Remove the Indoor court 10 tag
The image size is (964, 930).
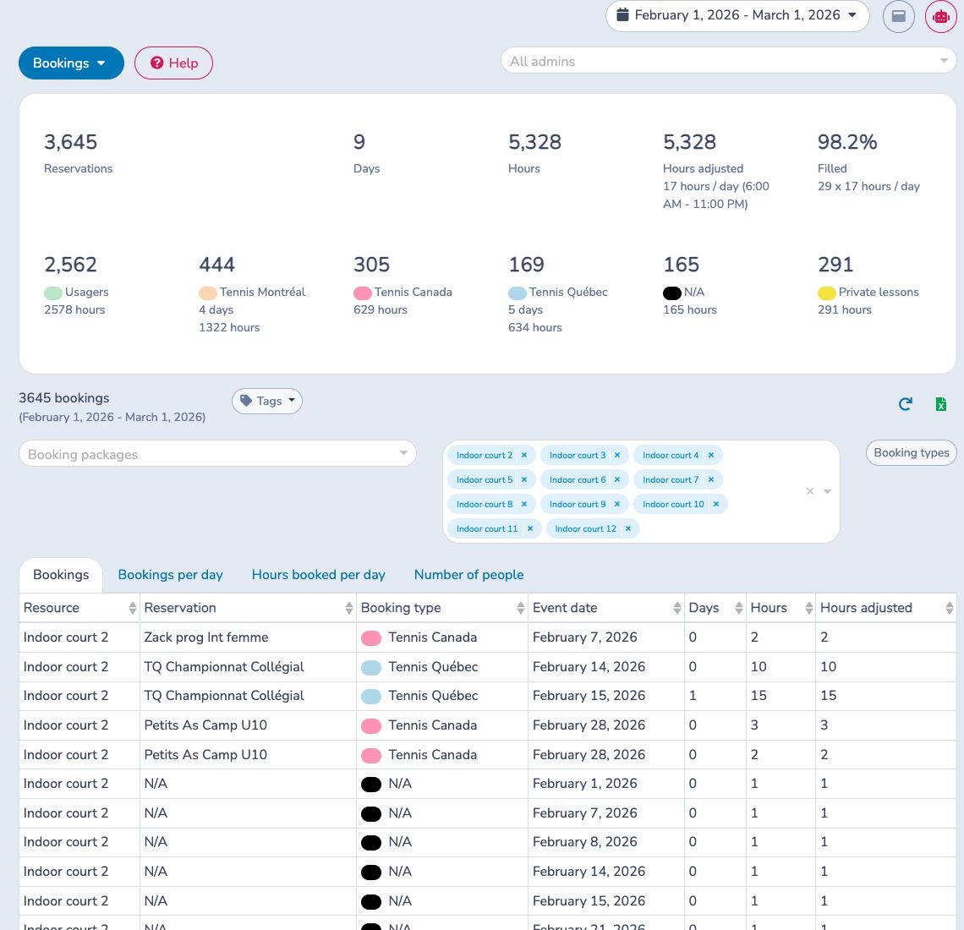coord(716,504)
